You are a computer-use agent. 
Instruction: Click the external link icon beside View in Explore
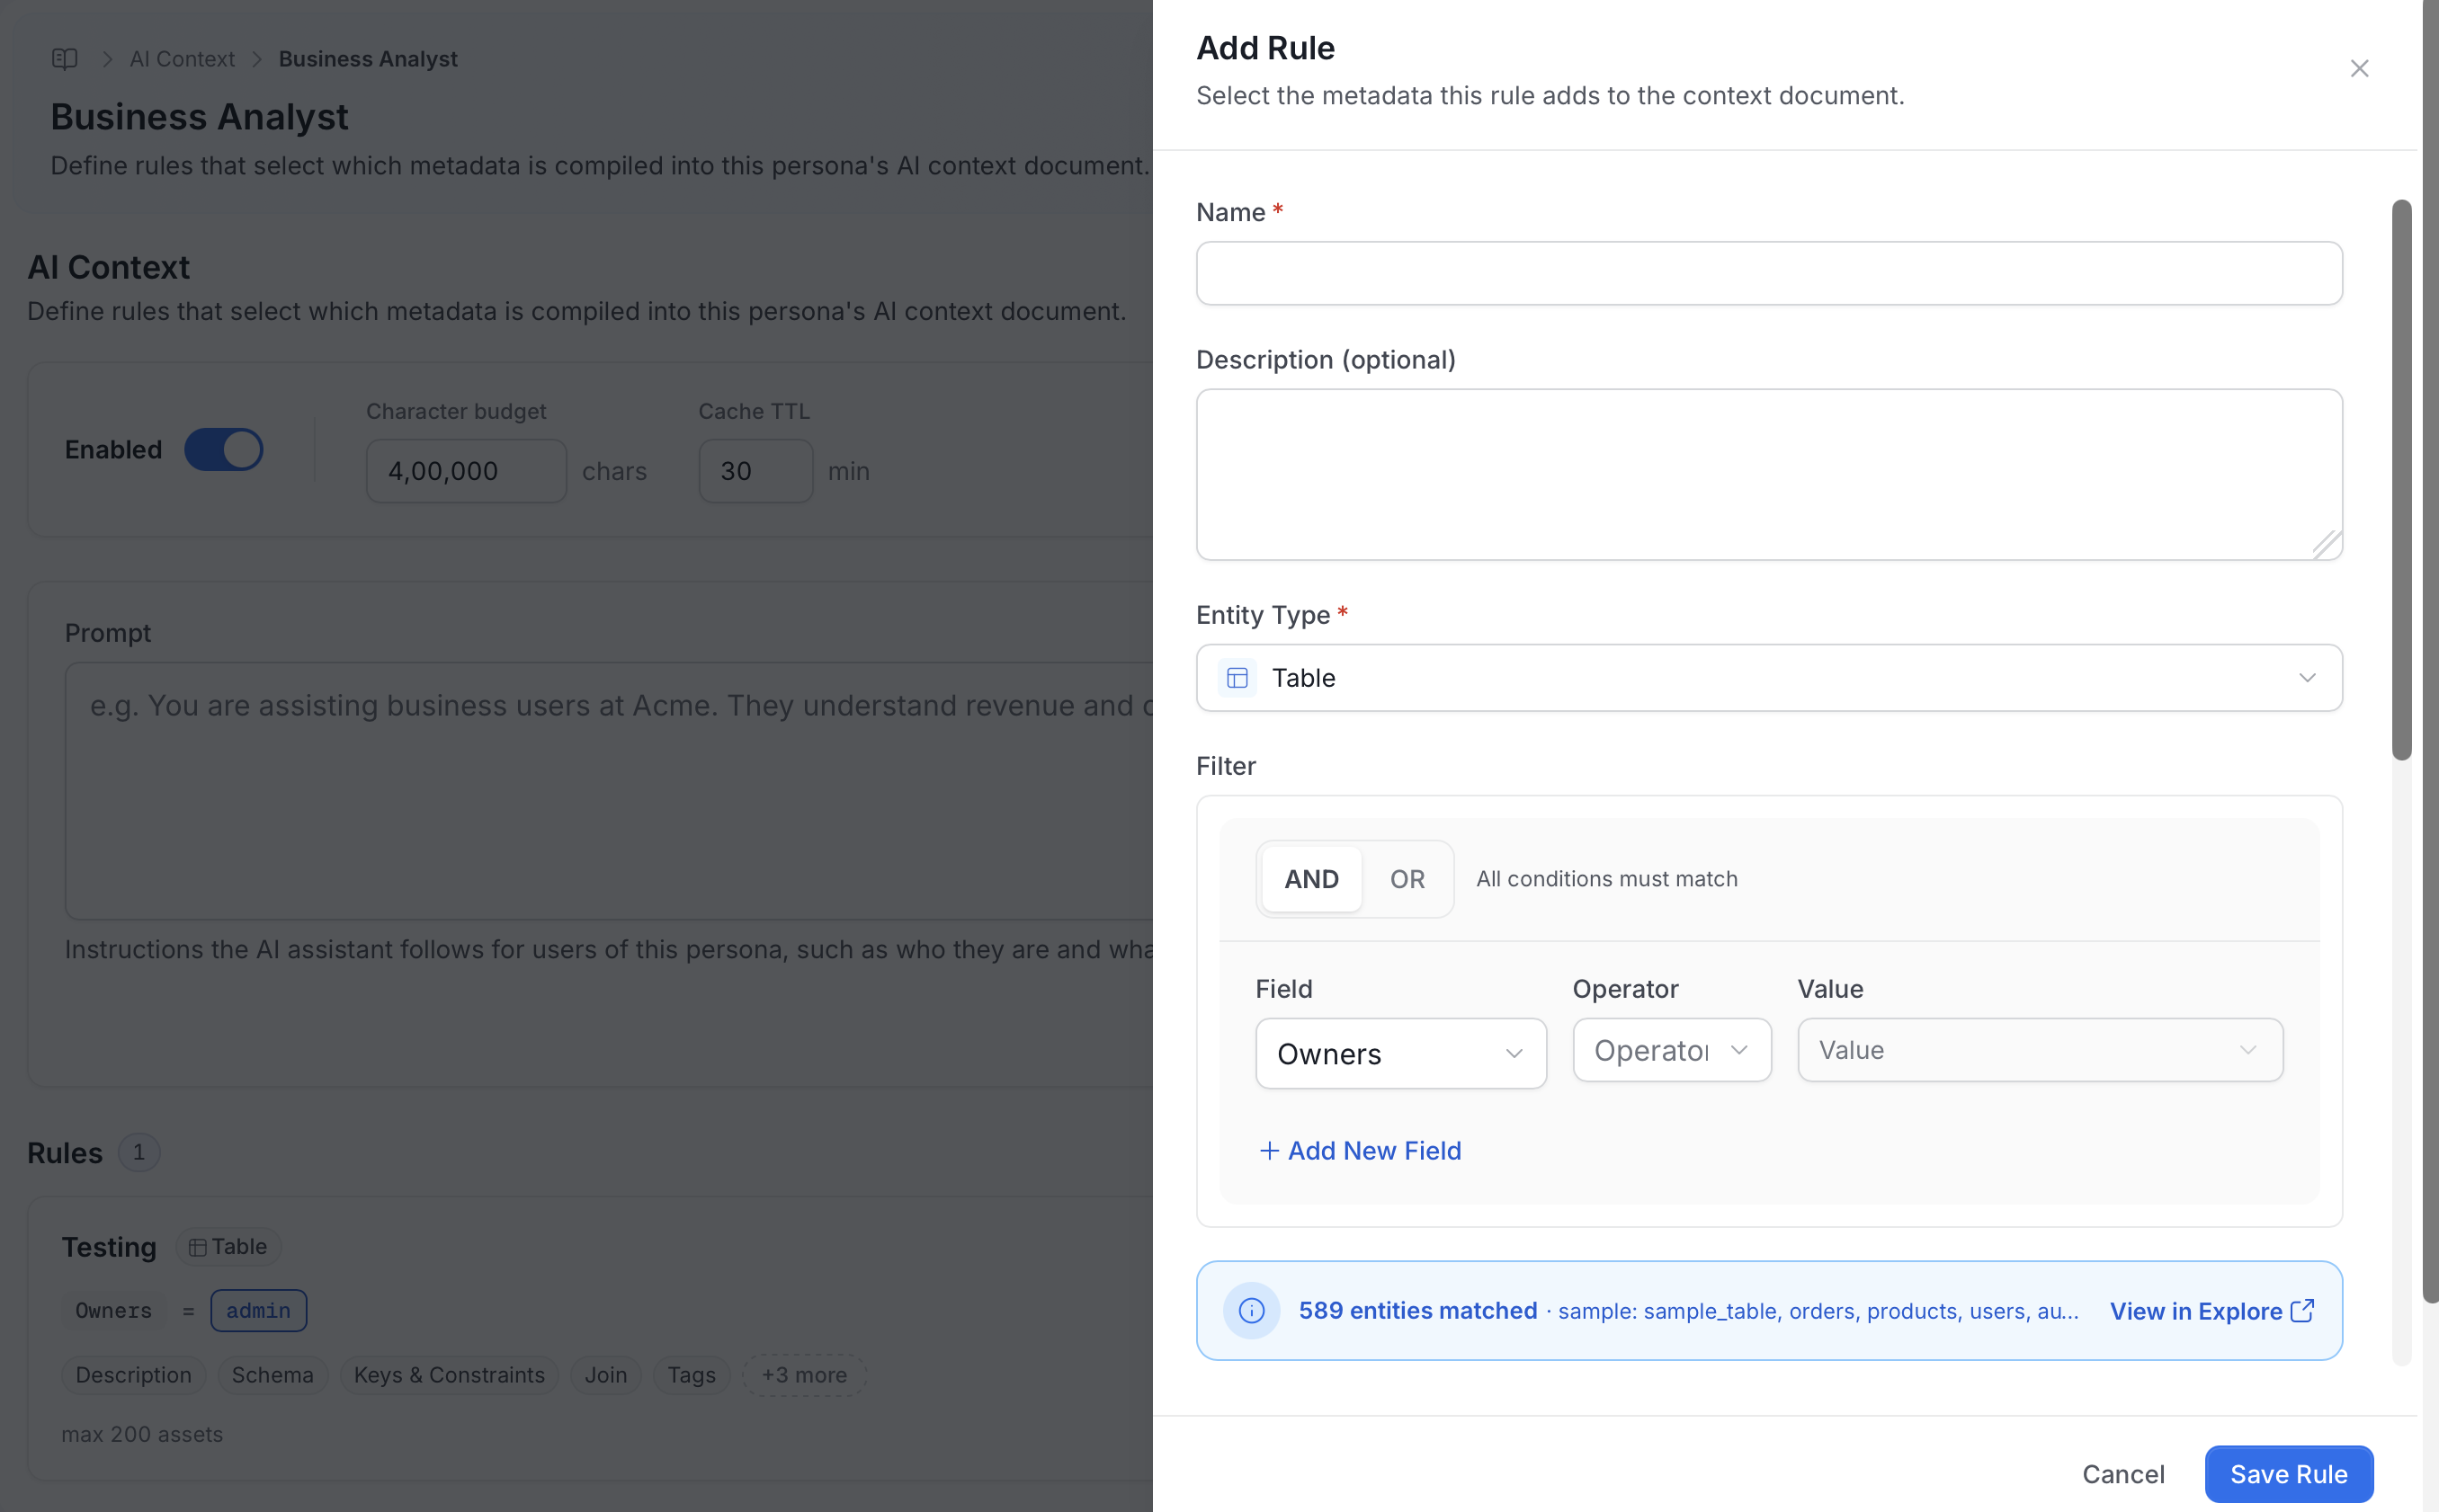coord(2302,1310)
